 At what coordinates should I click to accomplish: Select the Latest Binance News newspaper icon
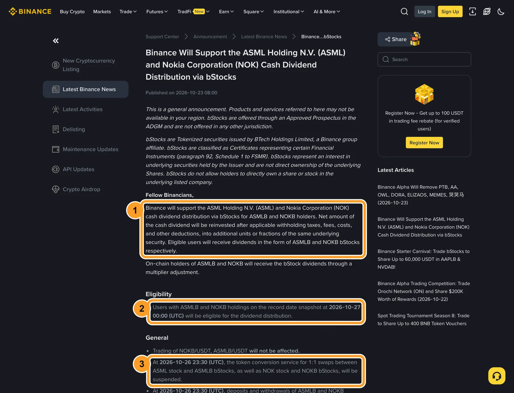[x=56, y=89]
